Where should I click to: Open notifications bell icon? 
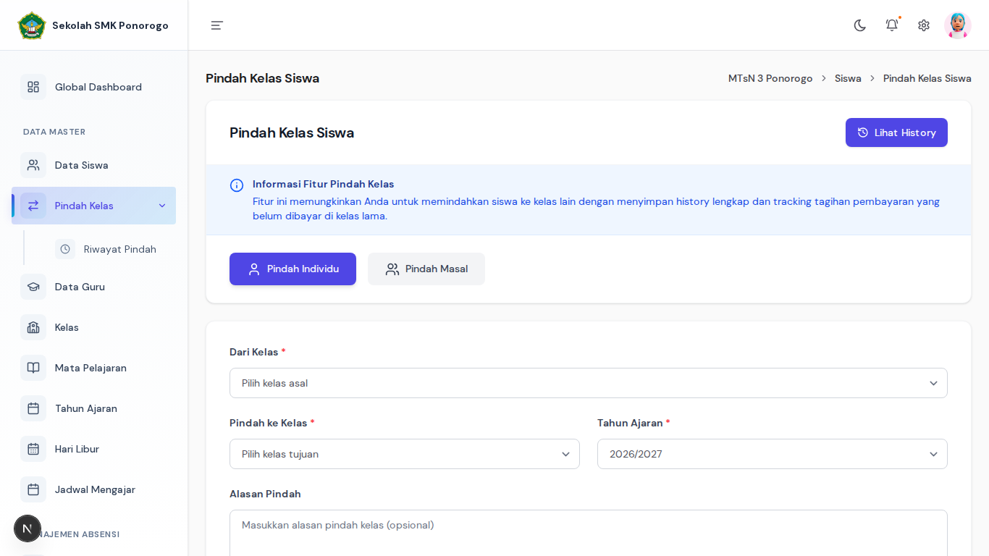[892, 25]
